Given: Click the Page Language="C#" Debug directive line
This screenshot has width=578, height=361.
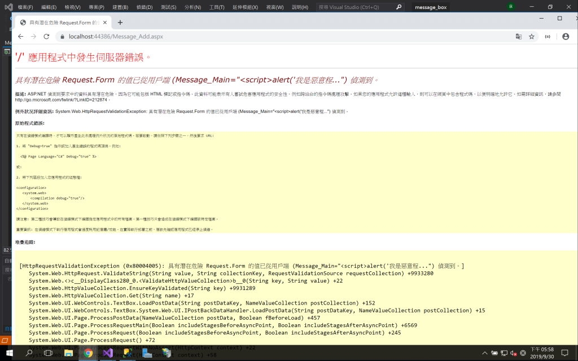Looking at the screenshot, I should [x=58, y=157].
